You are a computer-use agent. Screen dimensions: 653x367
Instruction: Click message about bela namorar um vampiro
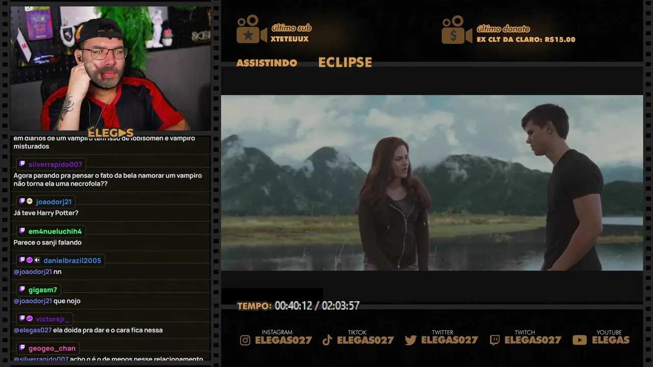click(x=108, y=179)
